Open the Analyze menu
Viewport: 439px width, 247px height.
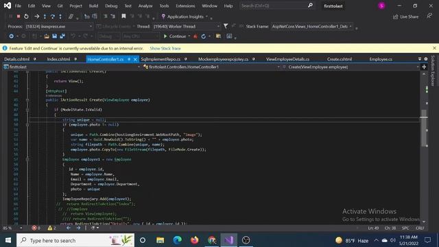(x=145, y=5)
